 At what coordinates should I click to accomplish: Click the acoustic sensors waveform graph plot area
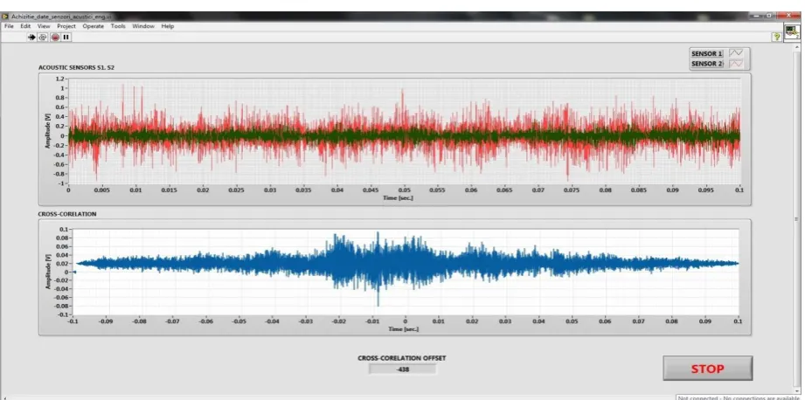(x=404, y=131)
